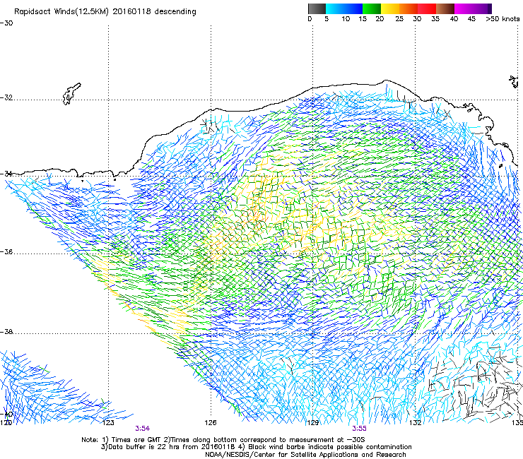523x459 pixels.
Task: Click the longitude label '129'
Action: [312, 423]
